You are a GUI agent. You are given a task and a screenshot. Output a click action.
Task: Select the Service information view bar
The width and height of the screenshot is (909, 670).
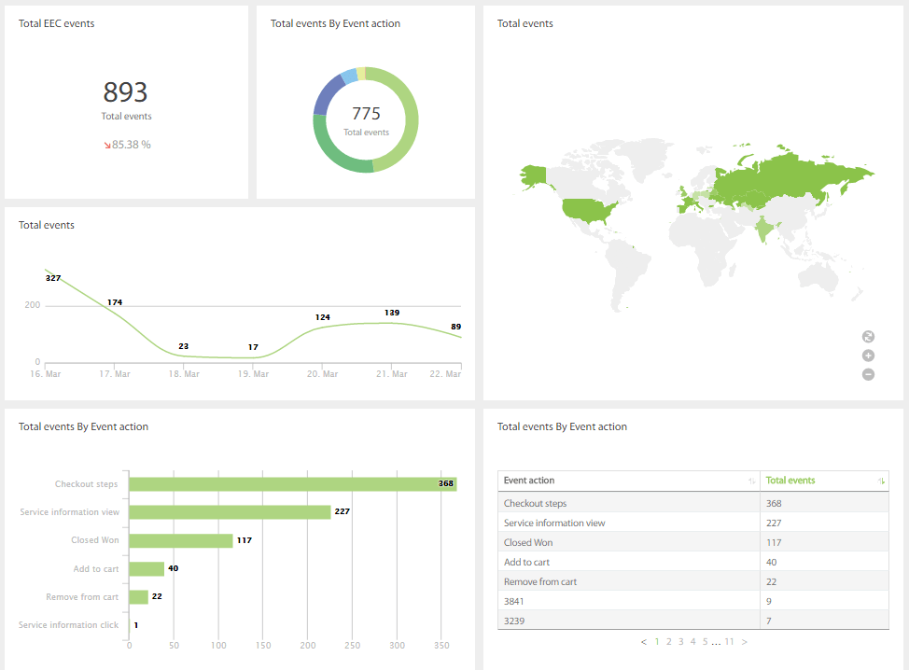(230, 512)
